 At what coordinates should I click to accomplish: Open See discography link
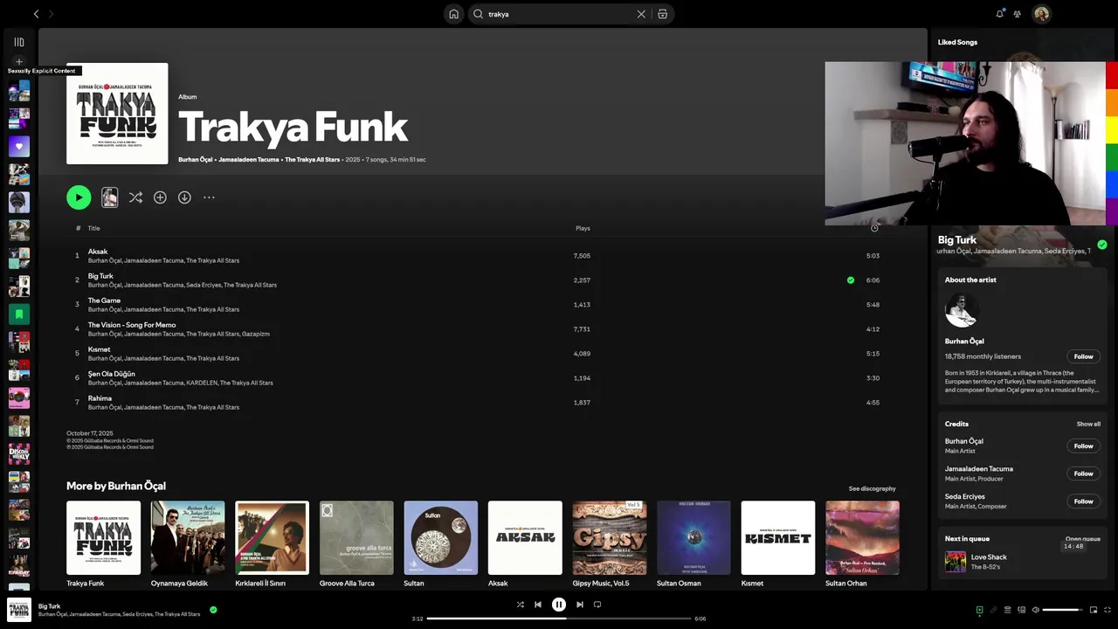coord(872,488)
